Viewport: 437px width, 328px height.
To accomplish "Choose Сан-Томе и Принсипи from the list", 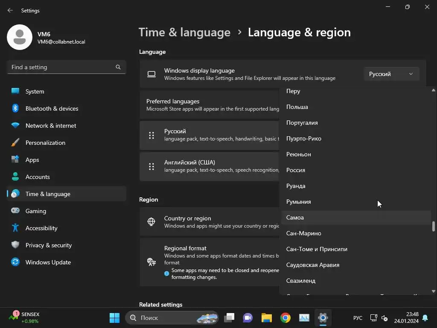I will 355,249.
